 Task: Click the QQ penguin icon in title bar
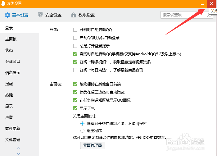point(3,3)
